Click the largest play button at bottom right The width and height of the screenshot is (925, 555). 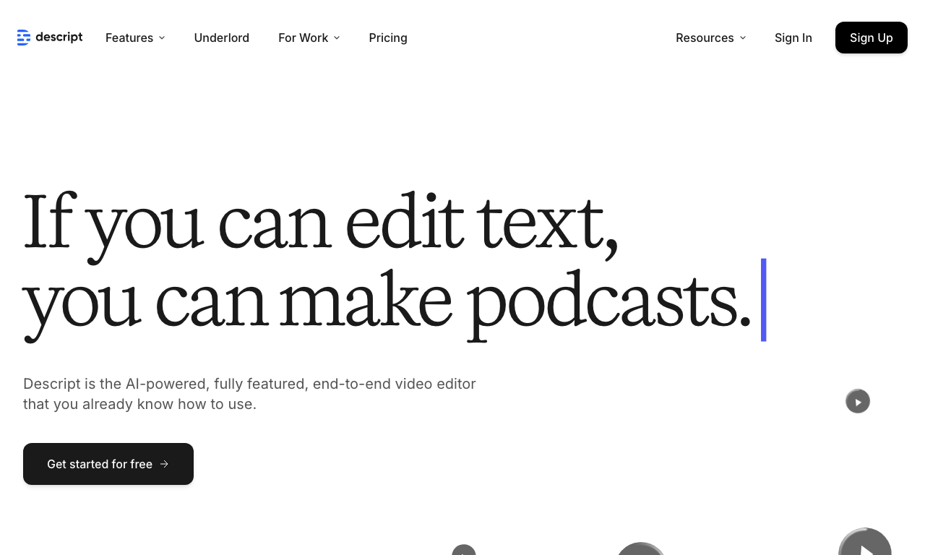(865, 542)
